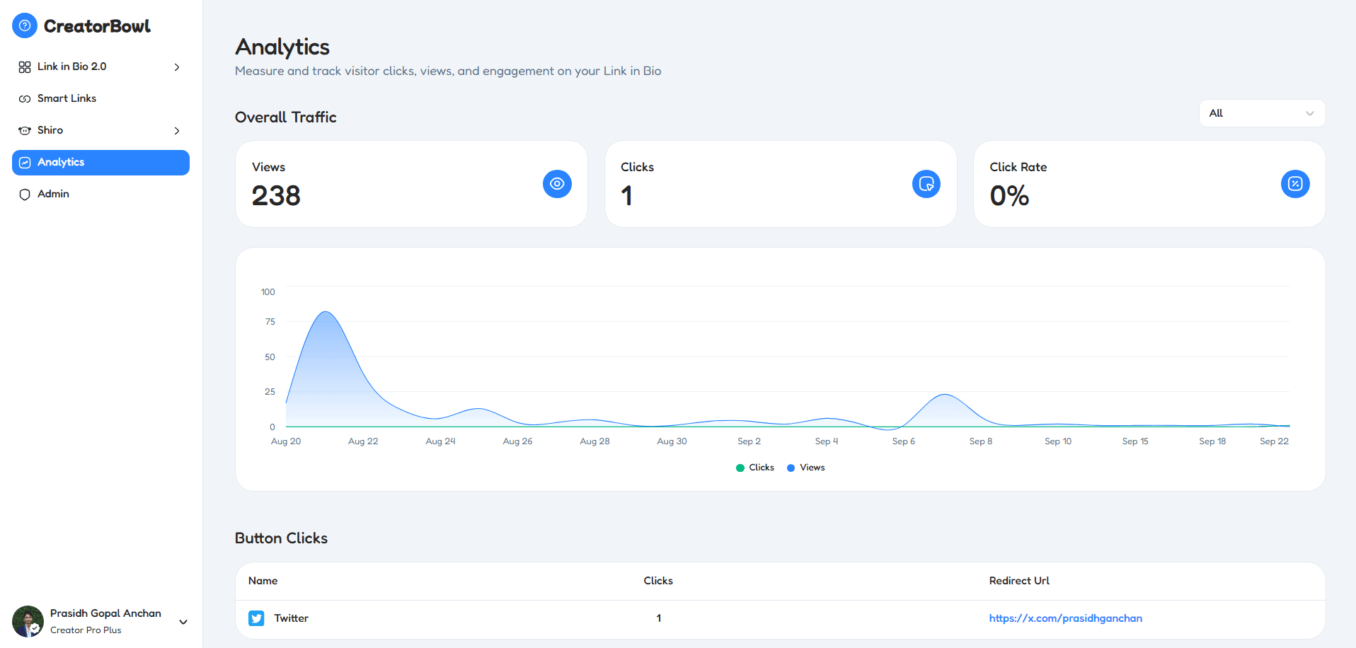Screen dimensions: 1356x648
Task: Click the Admin shield icon
Action: tap(24, 194)
